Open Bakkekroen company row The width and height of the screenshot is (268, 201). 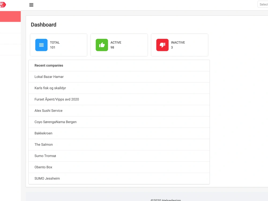pyautogui.click(x=119, y=133)
